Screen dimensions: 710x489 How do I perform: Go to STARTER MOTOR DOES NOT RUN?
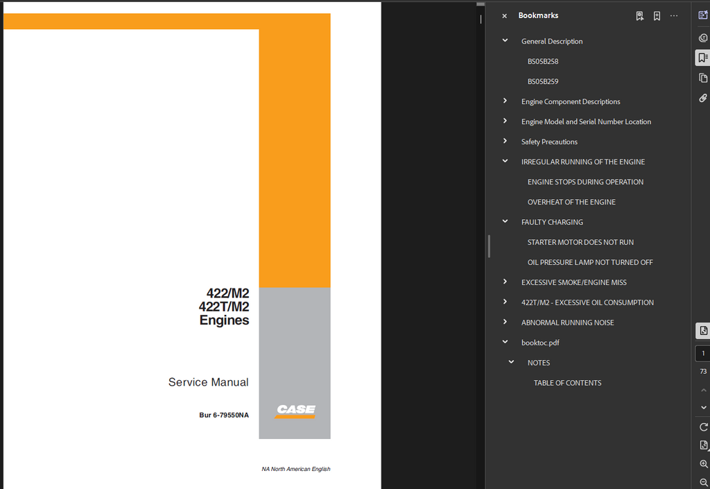coord(580,242)
